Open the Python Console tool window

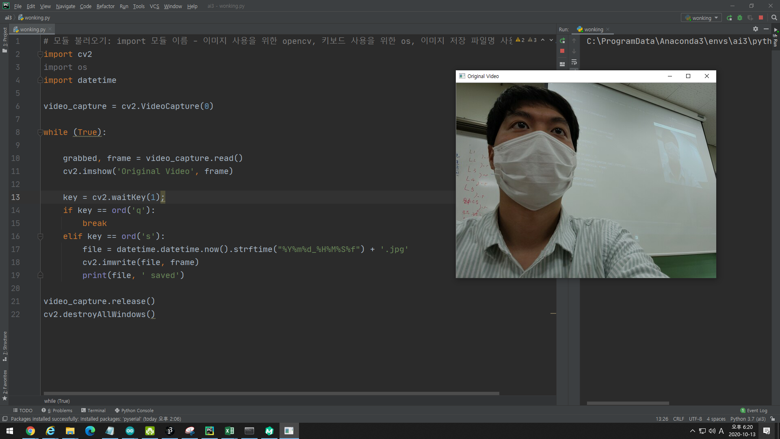click(134, 411)
